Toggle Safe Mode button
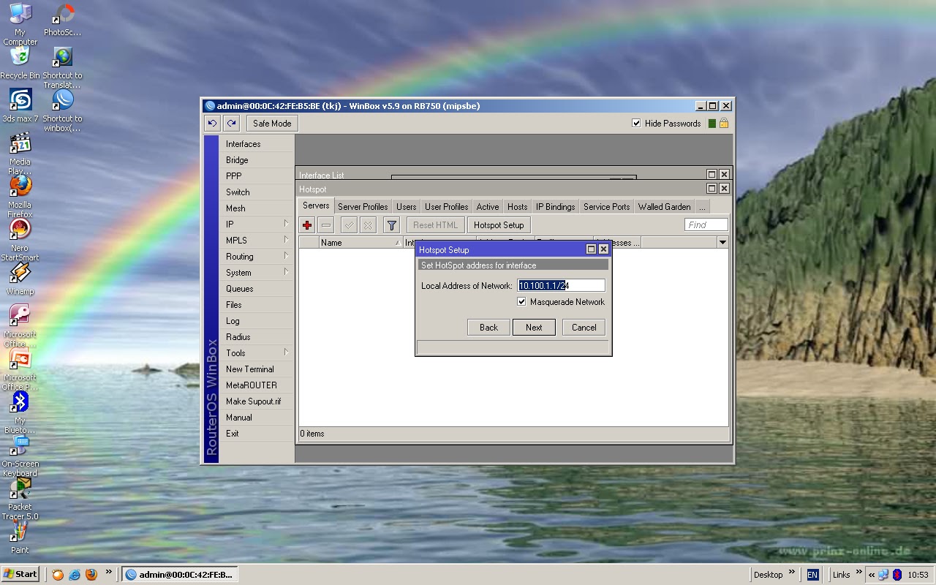The height and width of the screenshot is (585, 936). click(x=272, y=124)
